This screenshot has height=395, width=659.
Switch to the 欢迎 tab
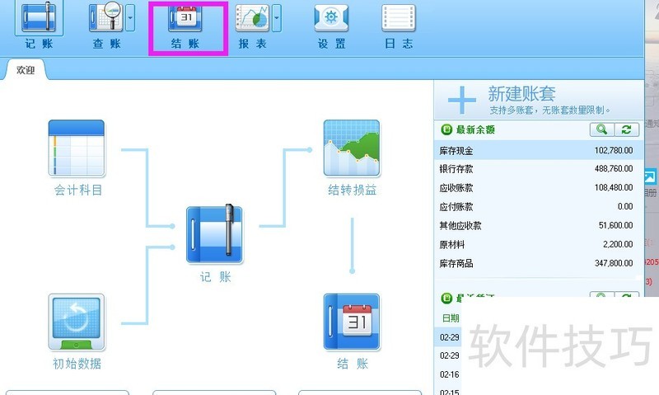point(26,70)
